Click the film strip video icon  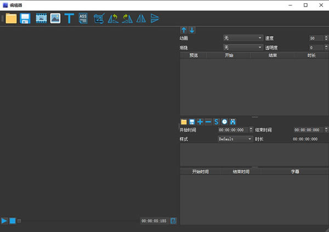pyautogui.click(x=41, y=19)
